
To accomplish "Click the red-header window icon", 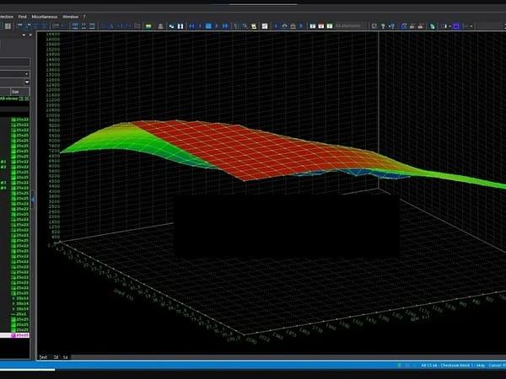I will [x=321, y=26].
